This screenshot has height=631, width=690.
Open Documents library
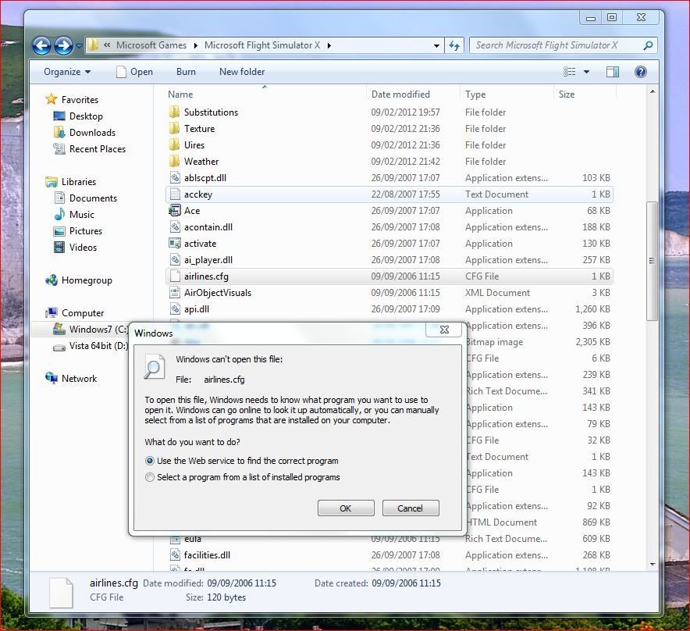(85, 198)
